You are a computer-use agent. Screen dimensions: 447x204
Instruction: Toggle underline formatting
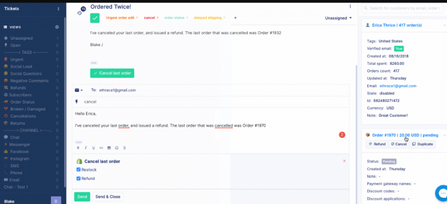pos(93,148)
